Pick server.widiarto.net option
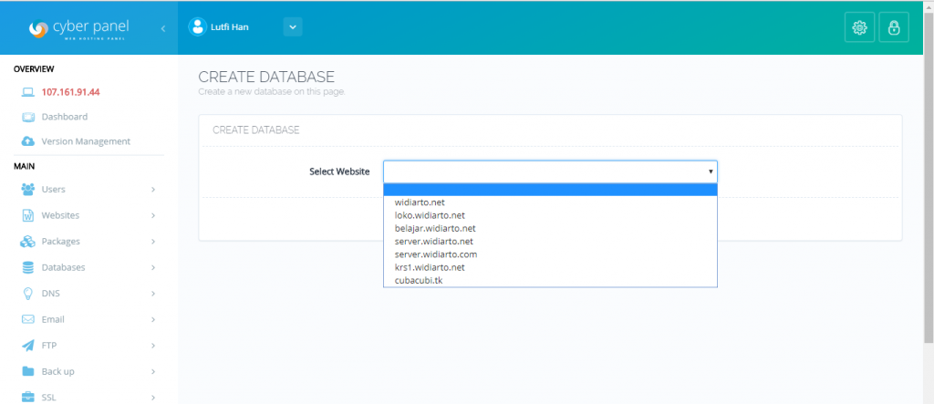Screen dimensions: 934x404 pos(550,242)
